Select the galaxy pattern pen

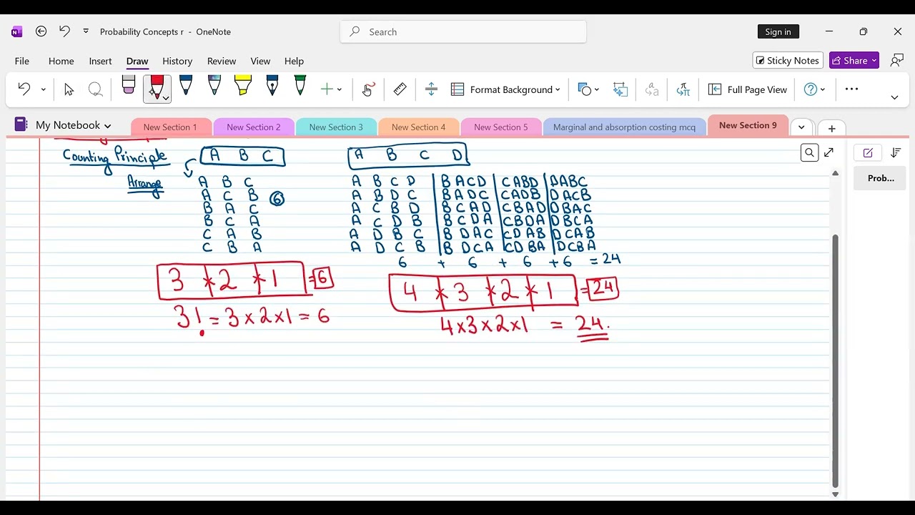pos(214,85)
